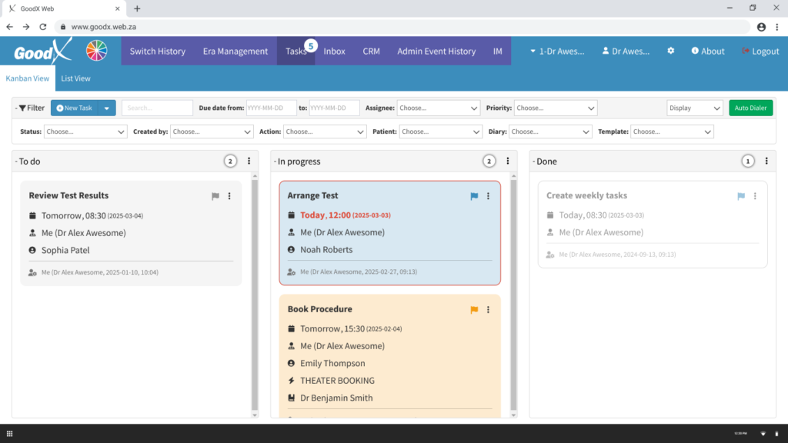
Task: Click the To do column scrollbar
Action: pos(255,295)
